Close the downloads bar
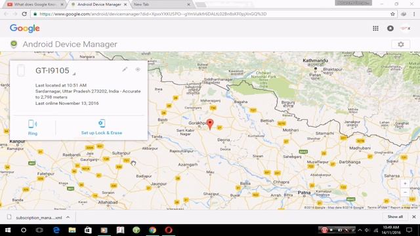This screenshot has width=420, height=236. coord(414,217)
